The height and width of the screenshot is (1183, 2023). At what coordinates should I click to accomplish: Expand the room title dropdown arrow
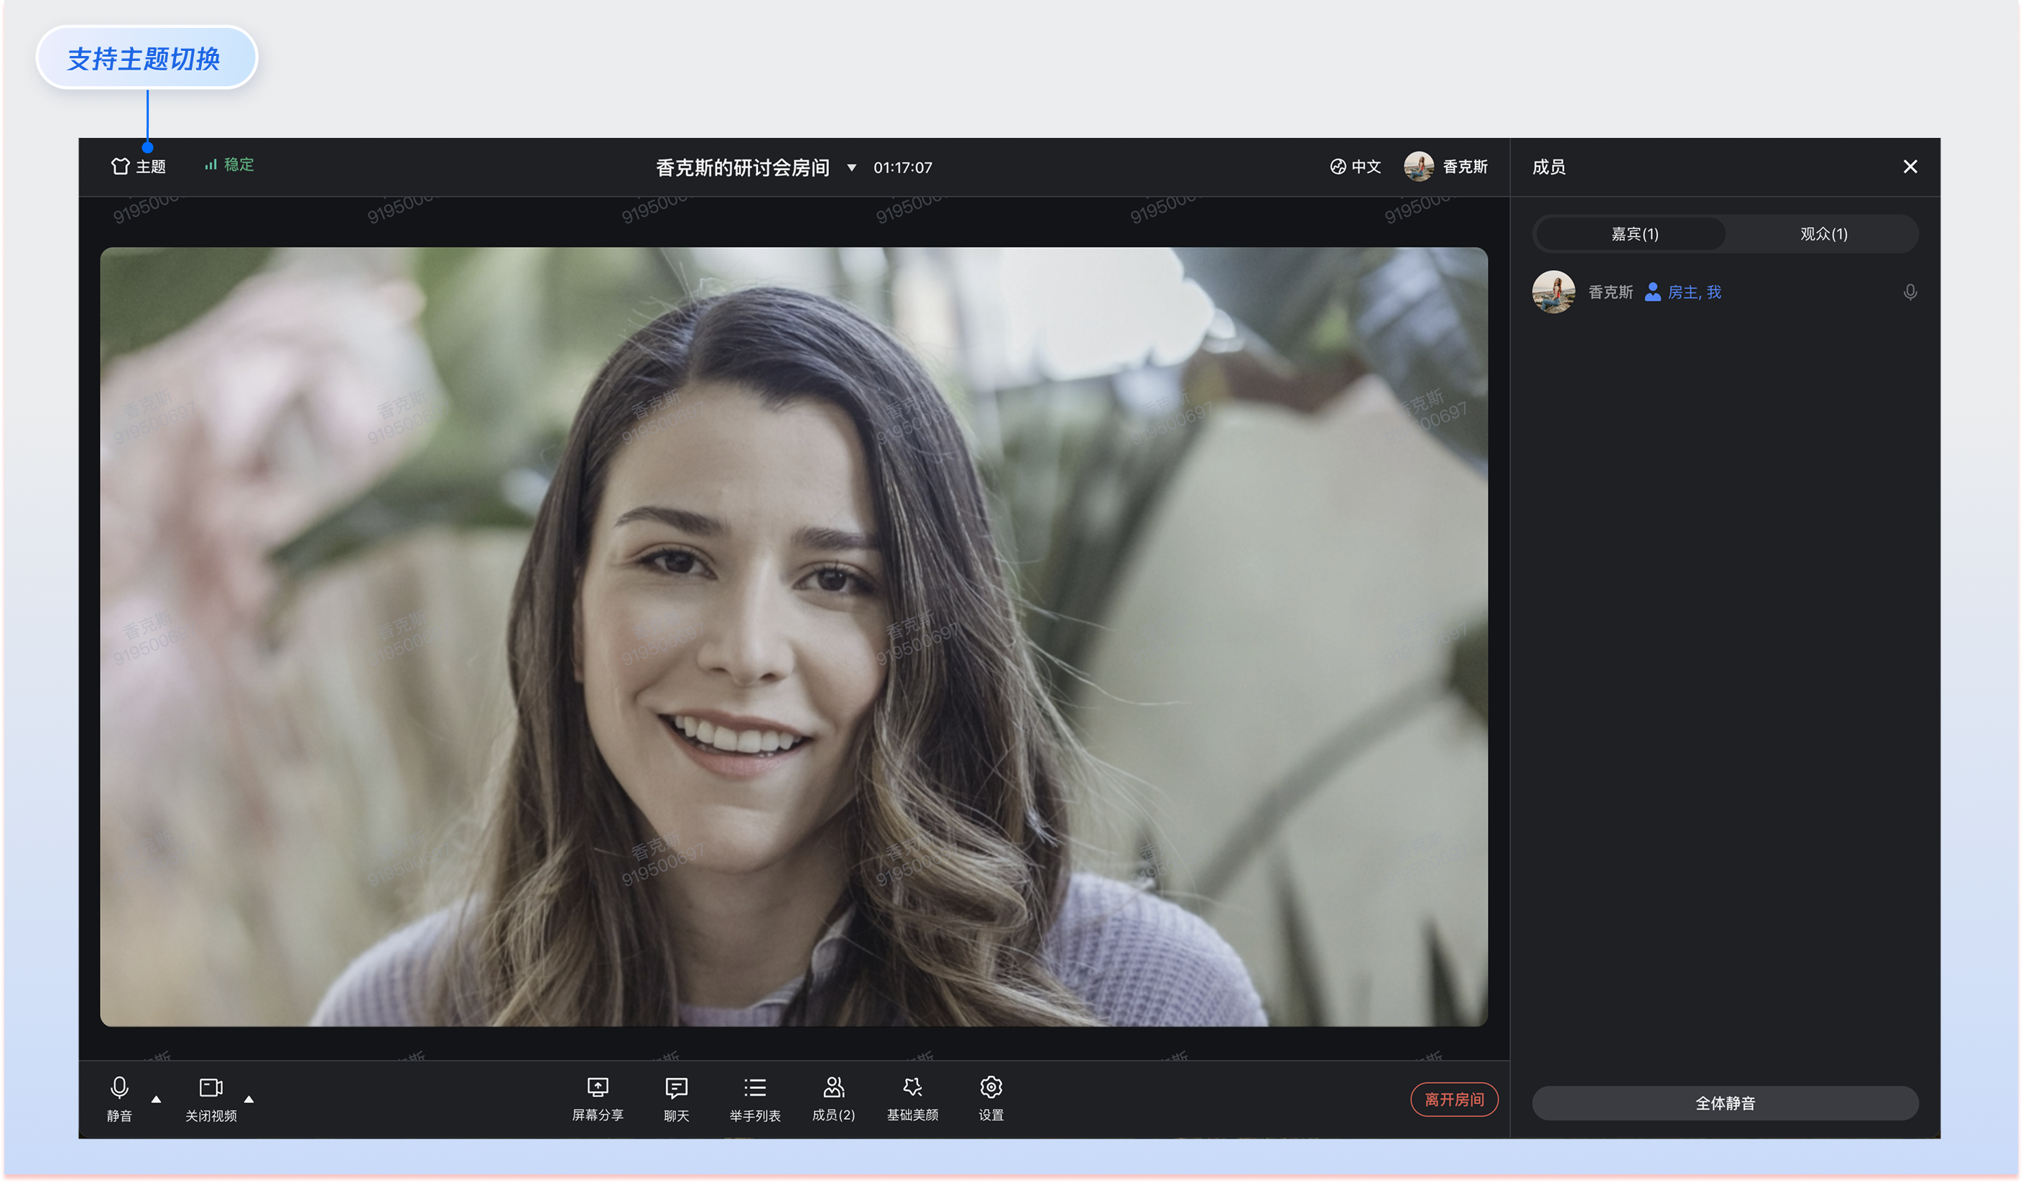[852, 168]
